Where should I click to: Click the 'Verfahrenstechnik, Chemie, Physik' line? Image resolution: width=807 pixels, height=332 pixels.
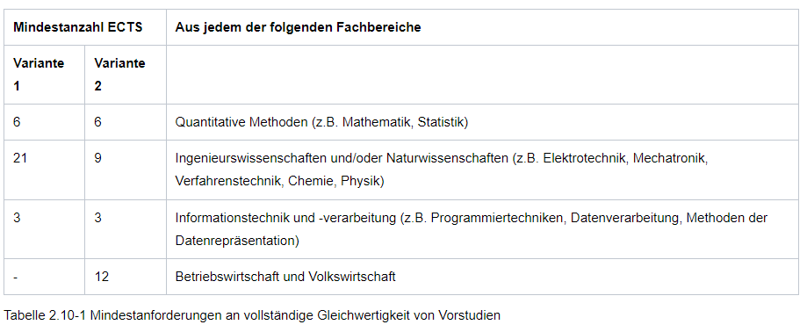click(279, 181)
